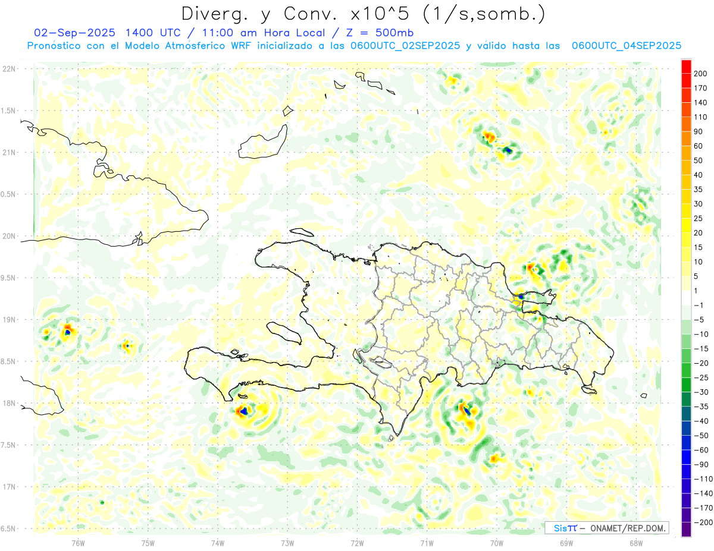Viewport: 714px width, 551px height.
Task: Click the '19N' latitude label
Action: pyautogui.click(x=8, y=319)
